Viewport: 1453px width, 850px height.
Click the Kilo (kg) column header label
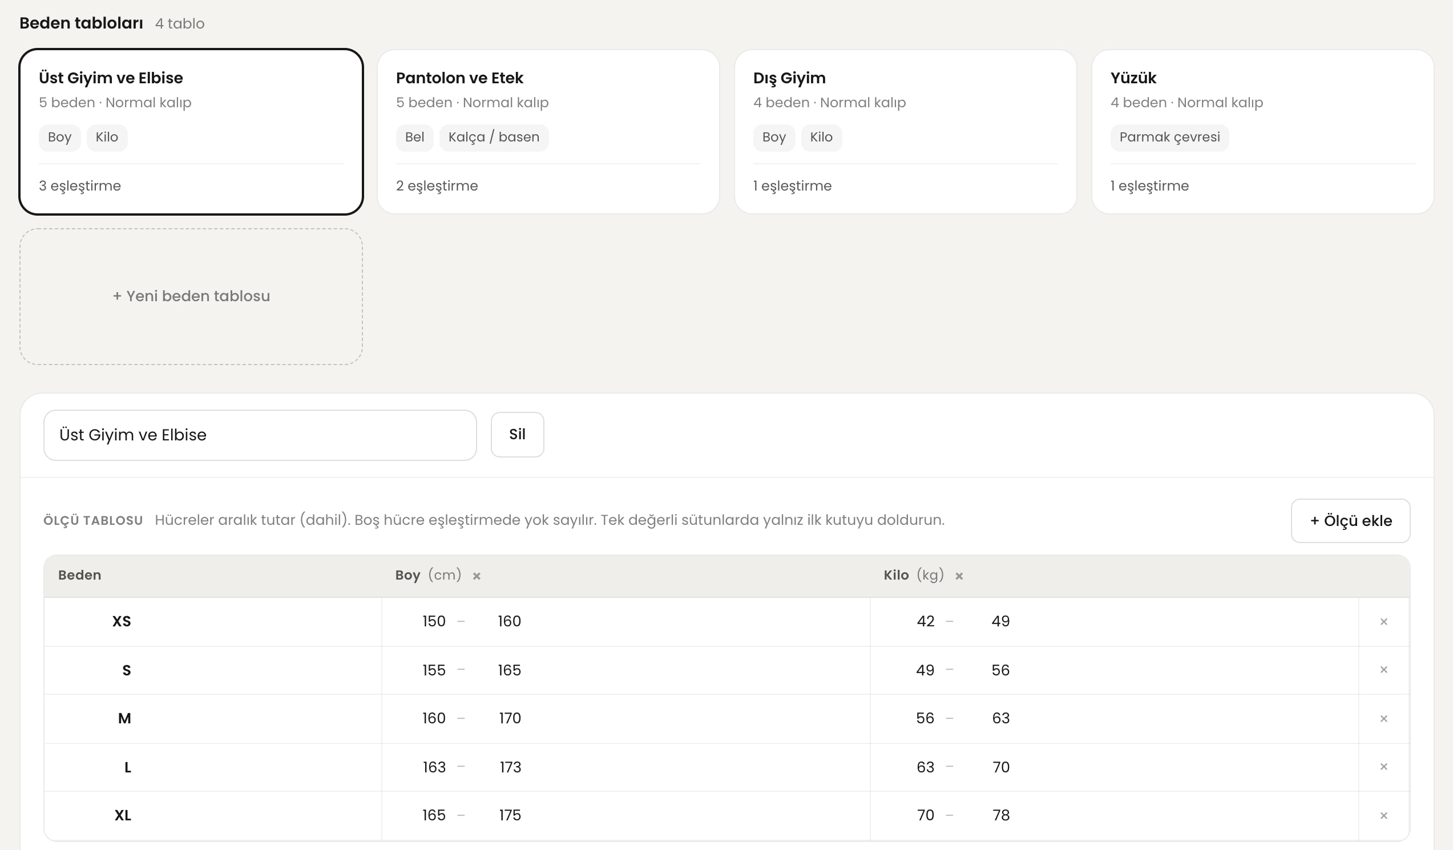click(x=914, y=575)
